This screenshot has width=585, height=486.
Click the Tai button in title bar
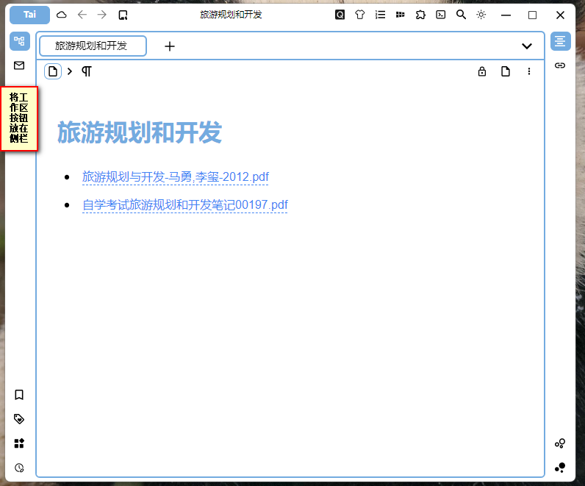29,15
